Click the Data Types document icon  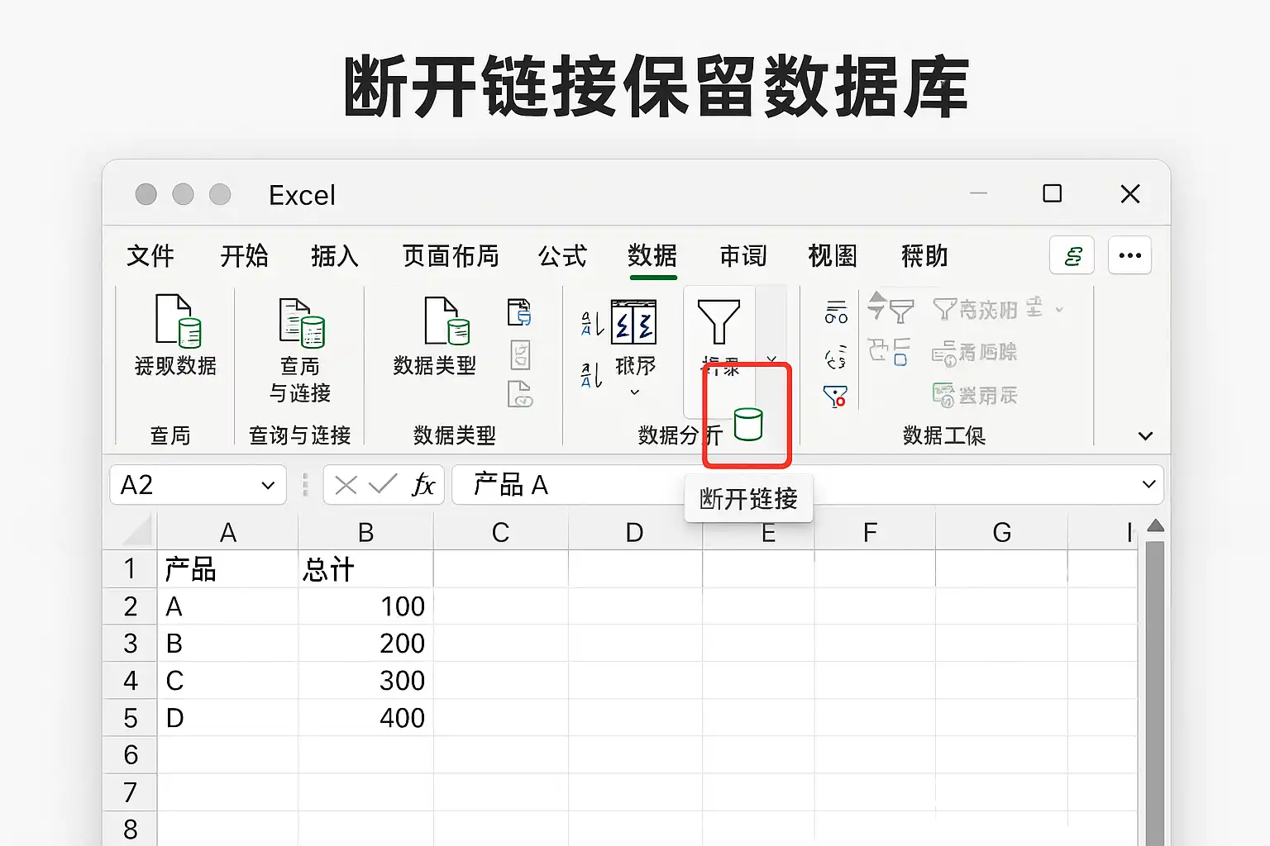click(x=446, y=321)
